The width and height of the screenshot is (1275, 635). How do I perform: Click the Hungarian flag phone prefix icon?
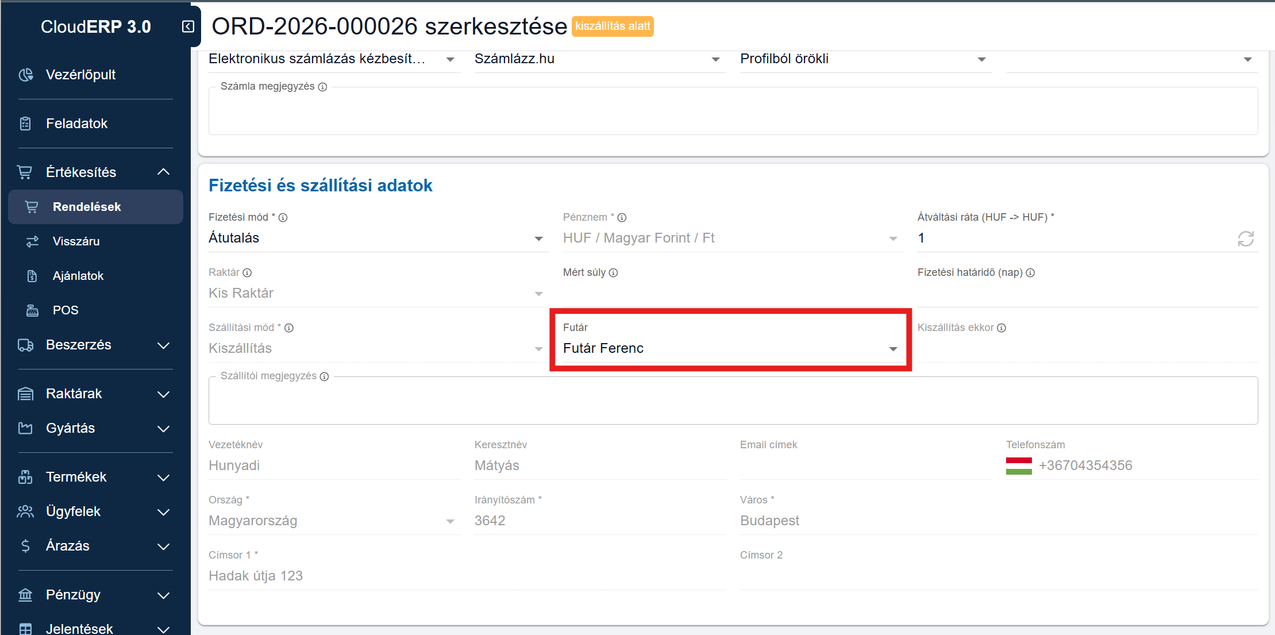click(x=1018, y=465)
